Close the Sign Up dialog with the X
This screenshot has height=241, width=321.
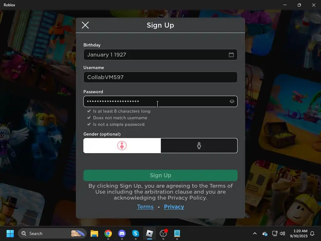click(85, 25)
